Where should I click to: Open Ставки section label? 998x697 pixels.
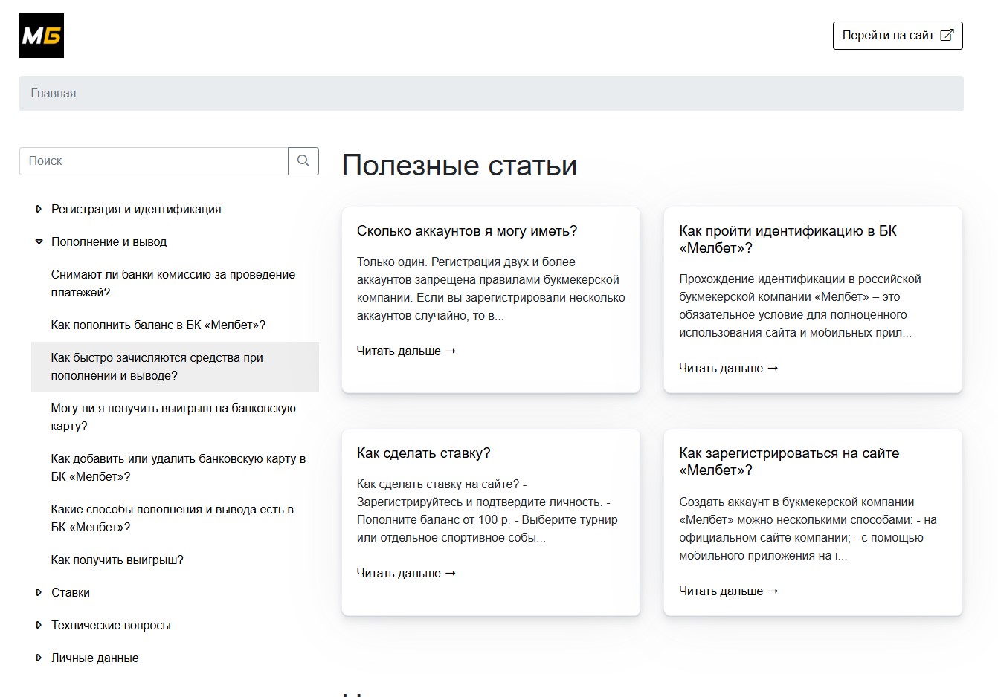(71, 593)
